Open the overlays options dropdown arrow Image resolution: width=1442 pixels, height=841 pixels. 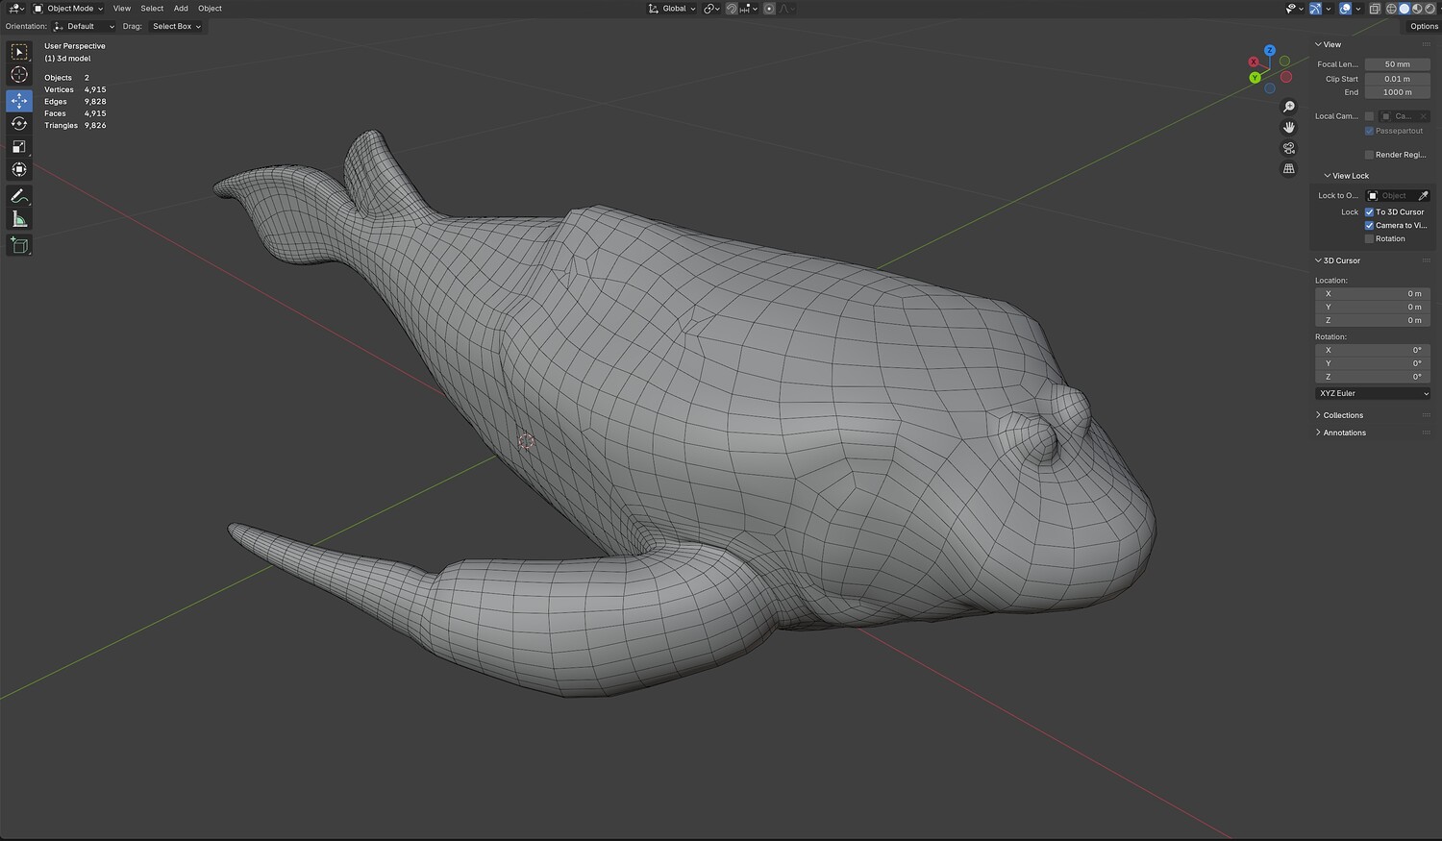(x=1358, y=9)
